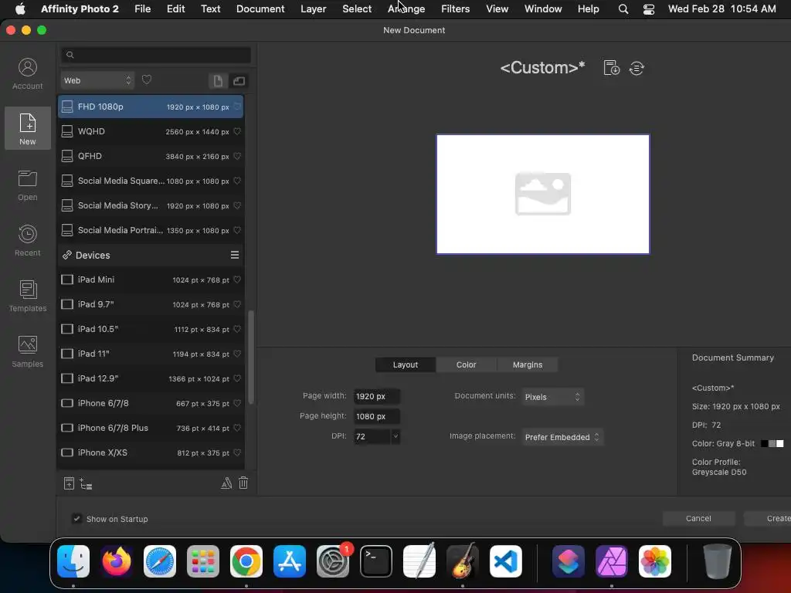
Task: Select the iPhone 6/7/8 Plus preset
Action: 151,428
